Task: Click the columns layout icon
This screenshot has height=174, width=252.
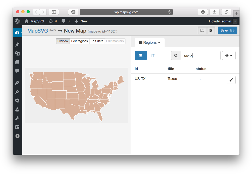Action: pyautogui.click(x=153, y=55)
